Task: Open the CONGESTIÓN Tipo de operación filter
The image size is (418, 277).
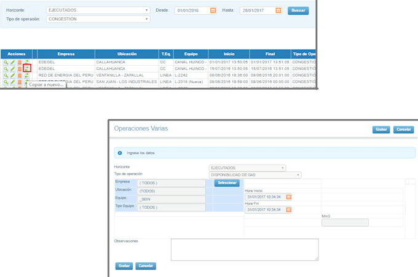Action: (98, 19)
